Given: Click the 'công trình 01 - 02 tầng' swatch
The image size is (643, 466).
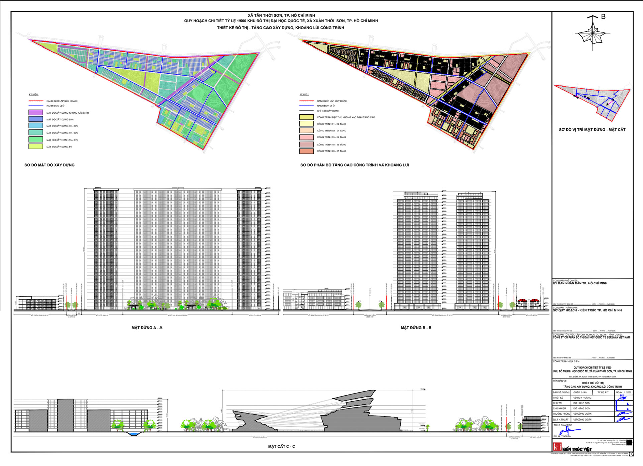Looking at the screenshot, I should coord(306,124).
